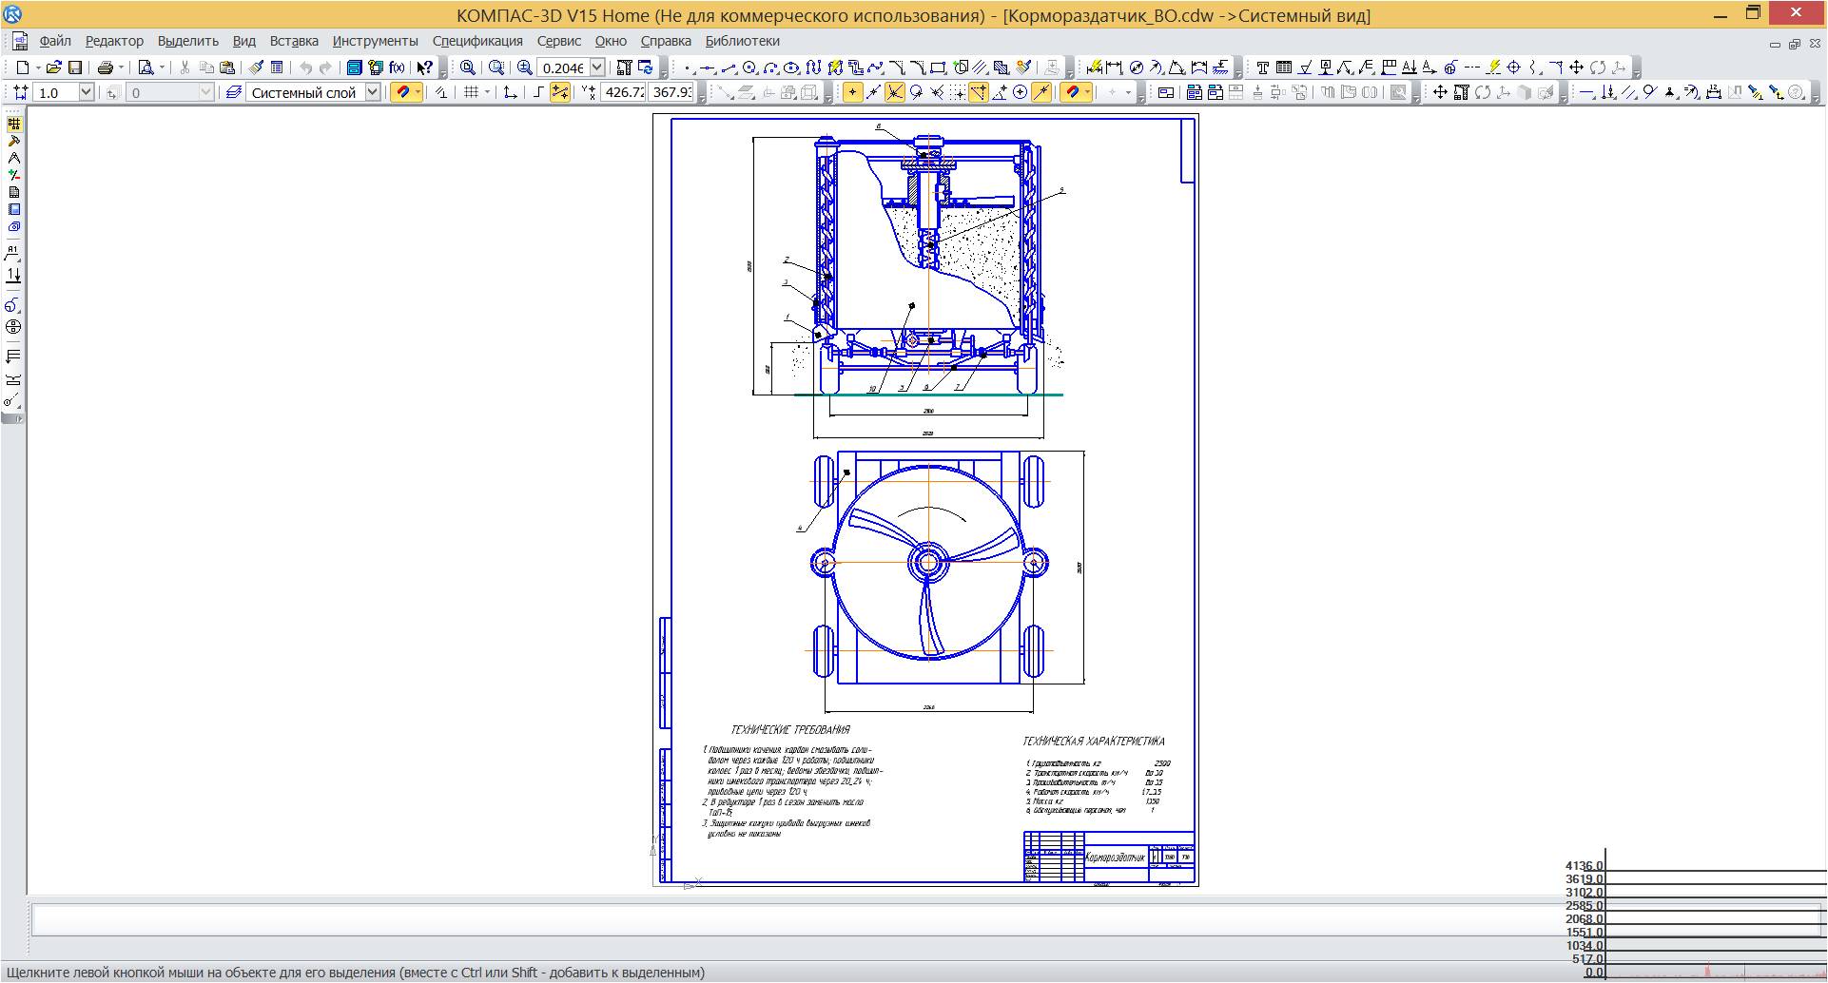Click the Save document icon
Image resolution: width=1828 pixels, height=983 pixels.
[75, 67]
